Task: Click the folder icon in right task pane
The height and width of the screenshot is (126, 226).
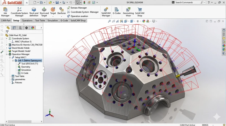Action: click(x=224, y=38)
